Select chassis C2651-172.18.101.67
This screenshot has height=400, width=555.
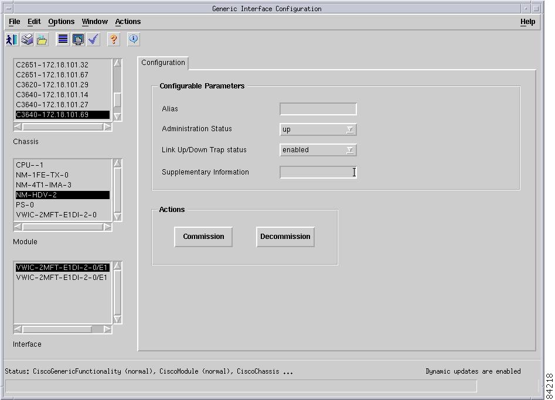tap(63, 74)
